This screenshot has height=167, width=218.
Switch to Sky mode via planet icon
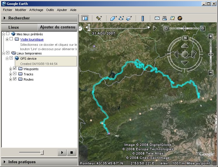pos(180,18)
